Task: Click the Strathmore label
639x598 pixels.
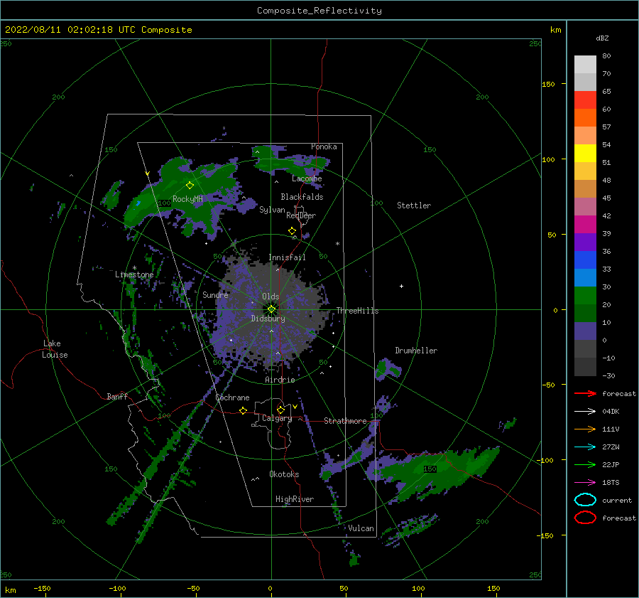Action: (345, 421)
